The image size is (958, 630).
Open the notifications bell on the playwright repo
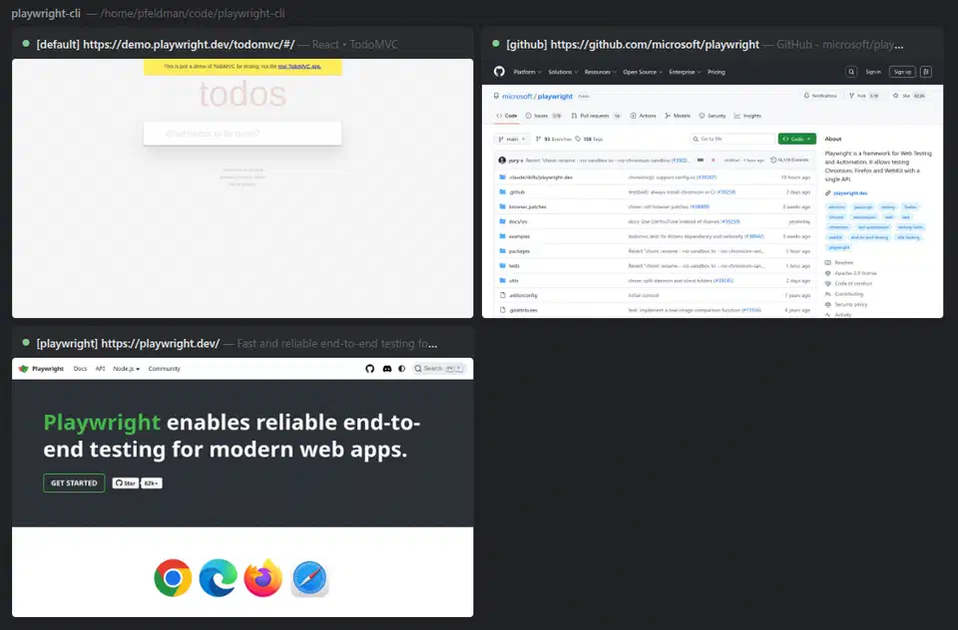click(x=809, y=96)
